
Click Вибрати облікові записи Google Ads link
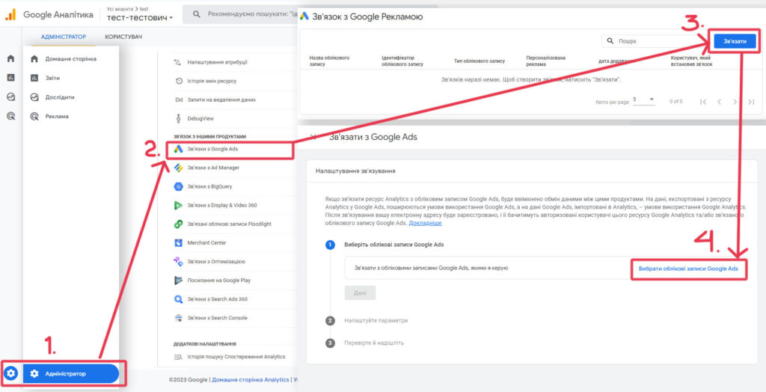click(x=688, y=268)
